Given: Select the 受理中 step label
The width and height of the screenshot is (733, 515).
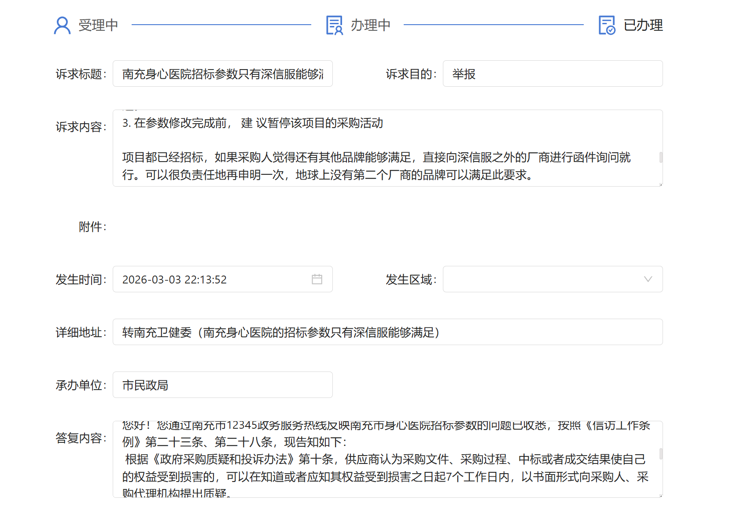Looking at the screenshot, I should (x=98, y=25).
